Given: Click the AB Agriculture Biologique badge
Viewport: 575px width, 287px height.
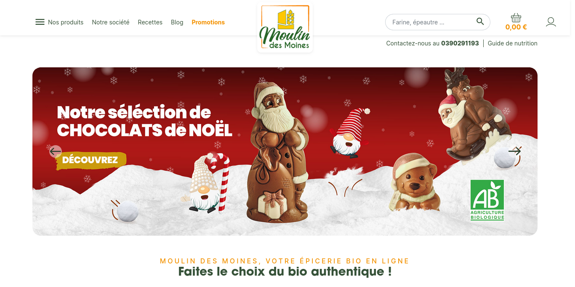Looking at the screenshot, I should pos(487,200).
